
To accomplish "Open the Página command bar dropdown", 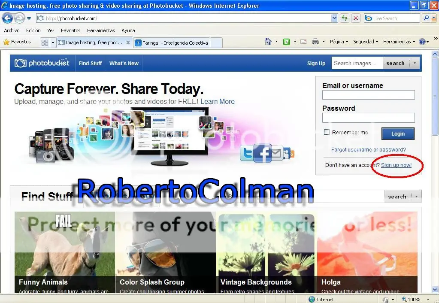I will [x=339, y=42].
